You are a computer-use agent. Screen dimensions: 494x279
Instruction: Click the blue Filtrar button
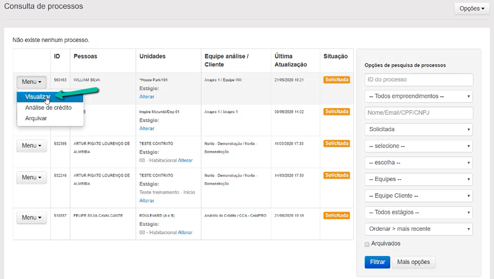(377, 262)
